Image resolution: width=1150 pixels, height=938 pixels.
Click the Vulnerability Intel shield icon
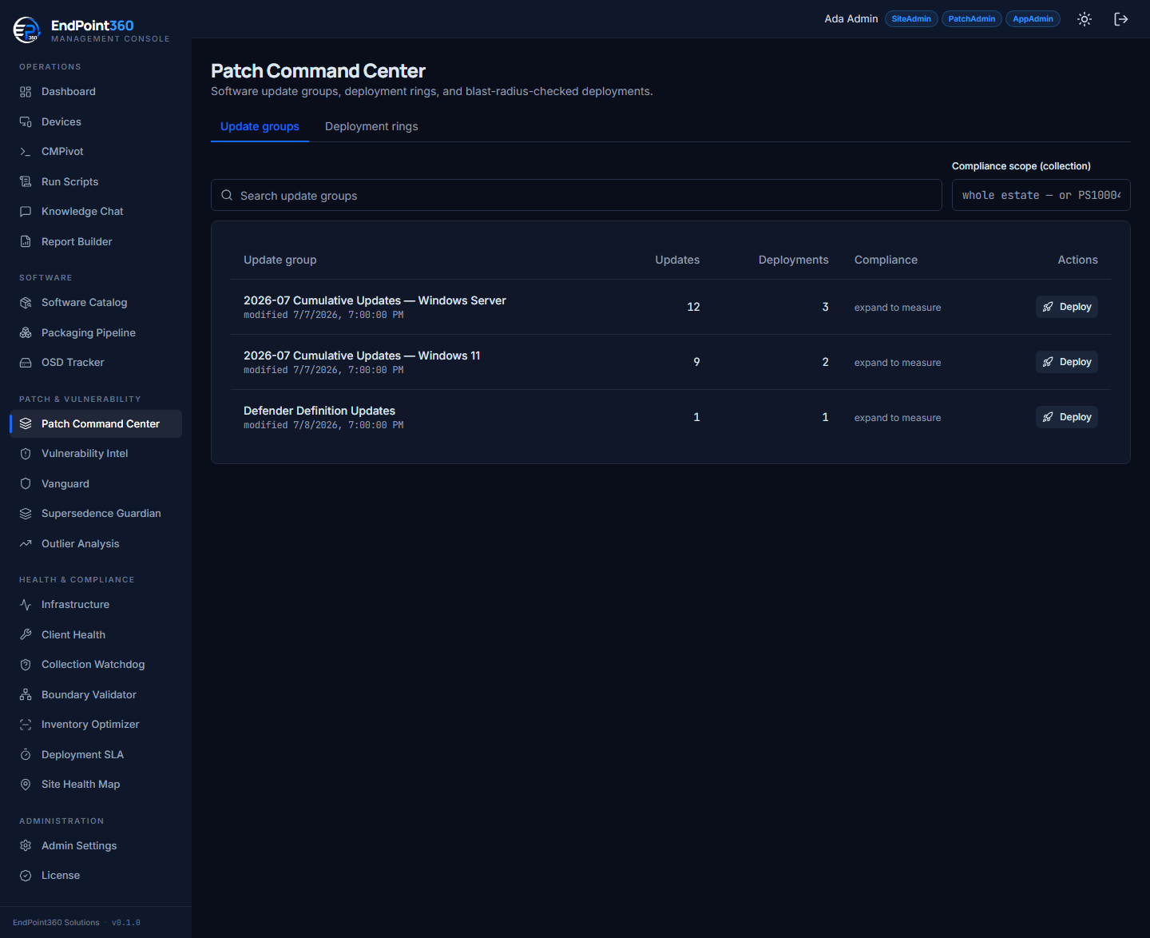(26, 454)
